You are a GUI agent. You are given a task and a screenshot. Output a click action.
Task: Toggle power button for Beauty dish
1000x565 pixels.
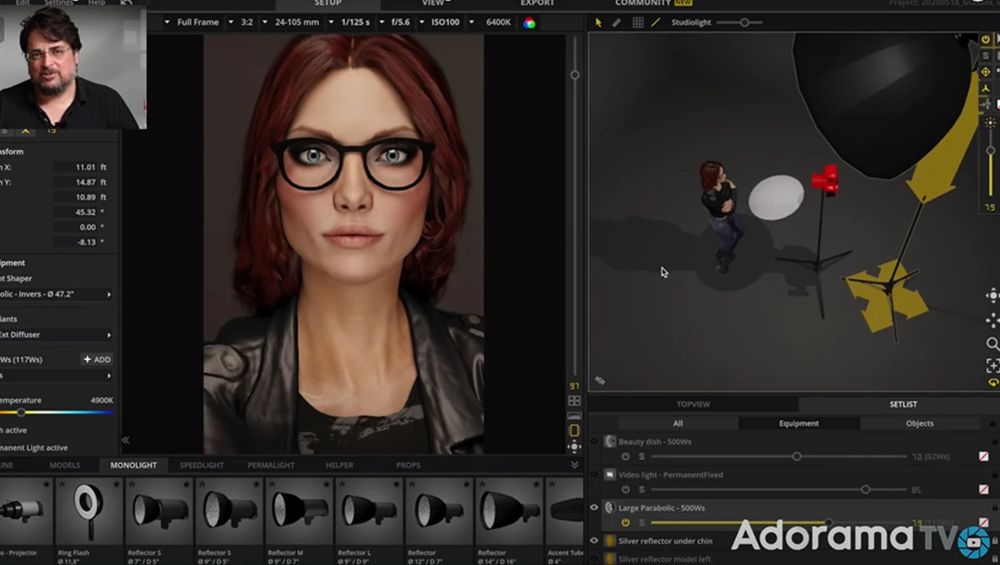pyautogui.click(x=625, y=457)
